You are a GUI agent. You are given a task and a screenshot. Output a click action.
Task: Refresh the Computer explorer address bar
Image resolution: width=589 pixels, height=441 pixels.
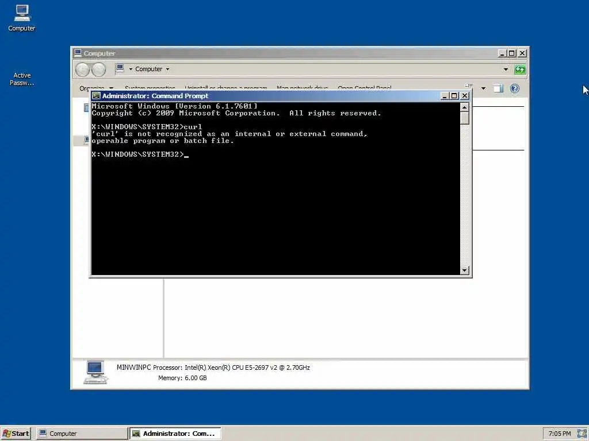pyautogui.click(x=520, y=69)
